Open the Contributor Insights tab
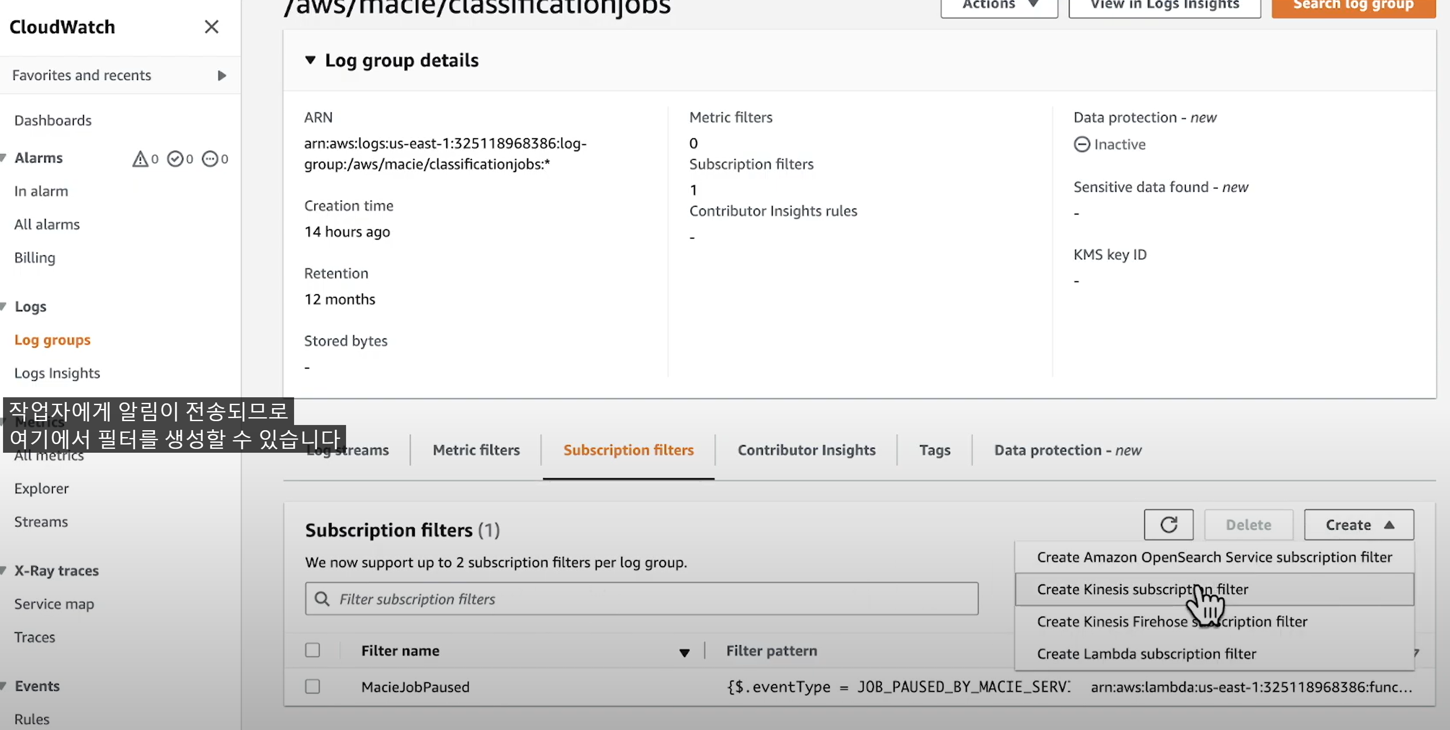The width and height of the screenshot is (1450, 730). tap(806, 450)
